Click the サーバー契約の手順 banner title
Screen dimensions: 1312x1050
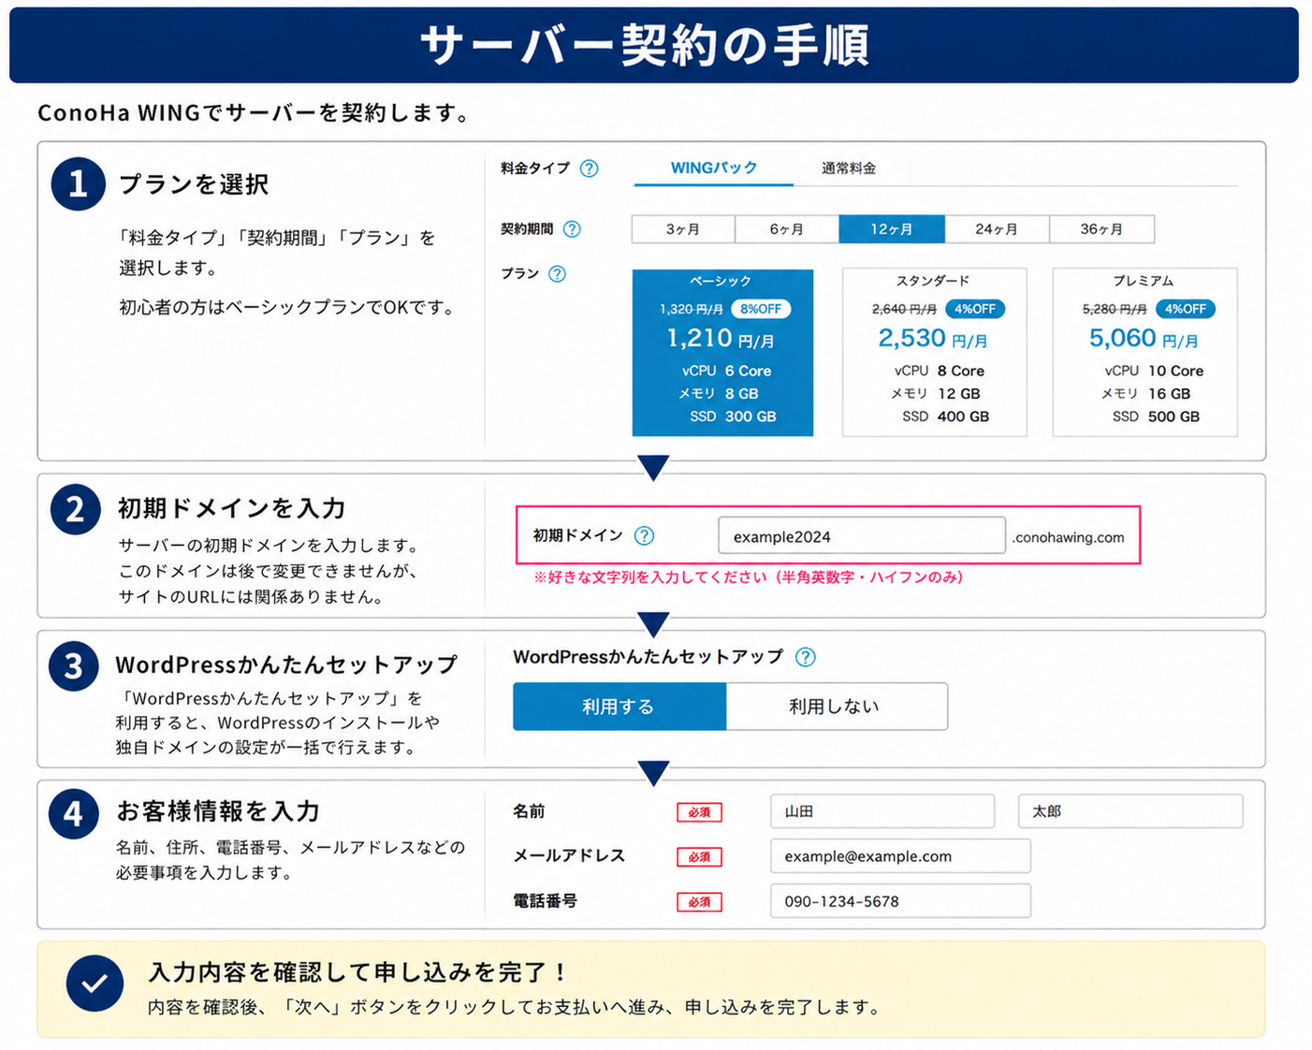[x=645, y=45]
